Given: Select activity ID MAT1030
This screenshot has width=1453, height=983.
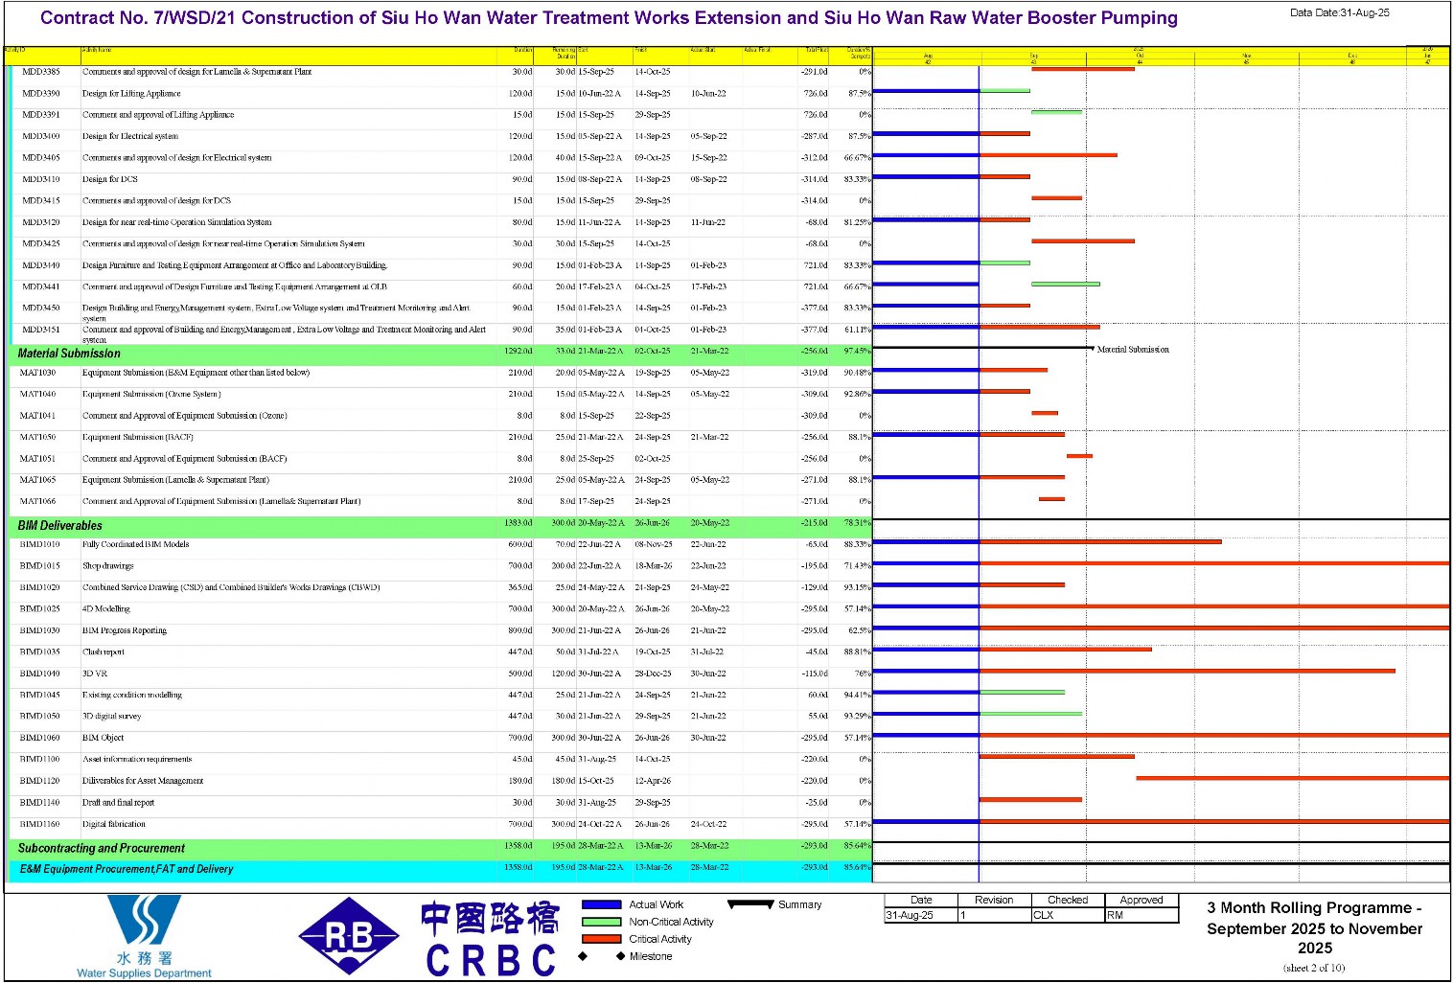Looking at the screenshot, I should [38, 373].
